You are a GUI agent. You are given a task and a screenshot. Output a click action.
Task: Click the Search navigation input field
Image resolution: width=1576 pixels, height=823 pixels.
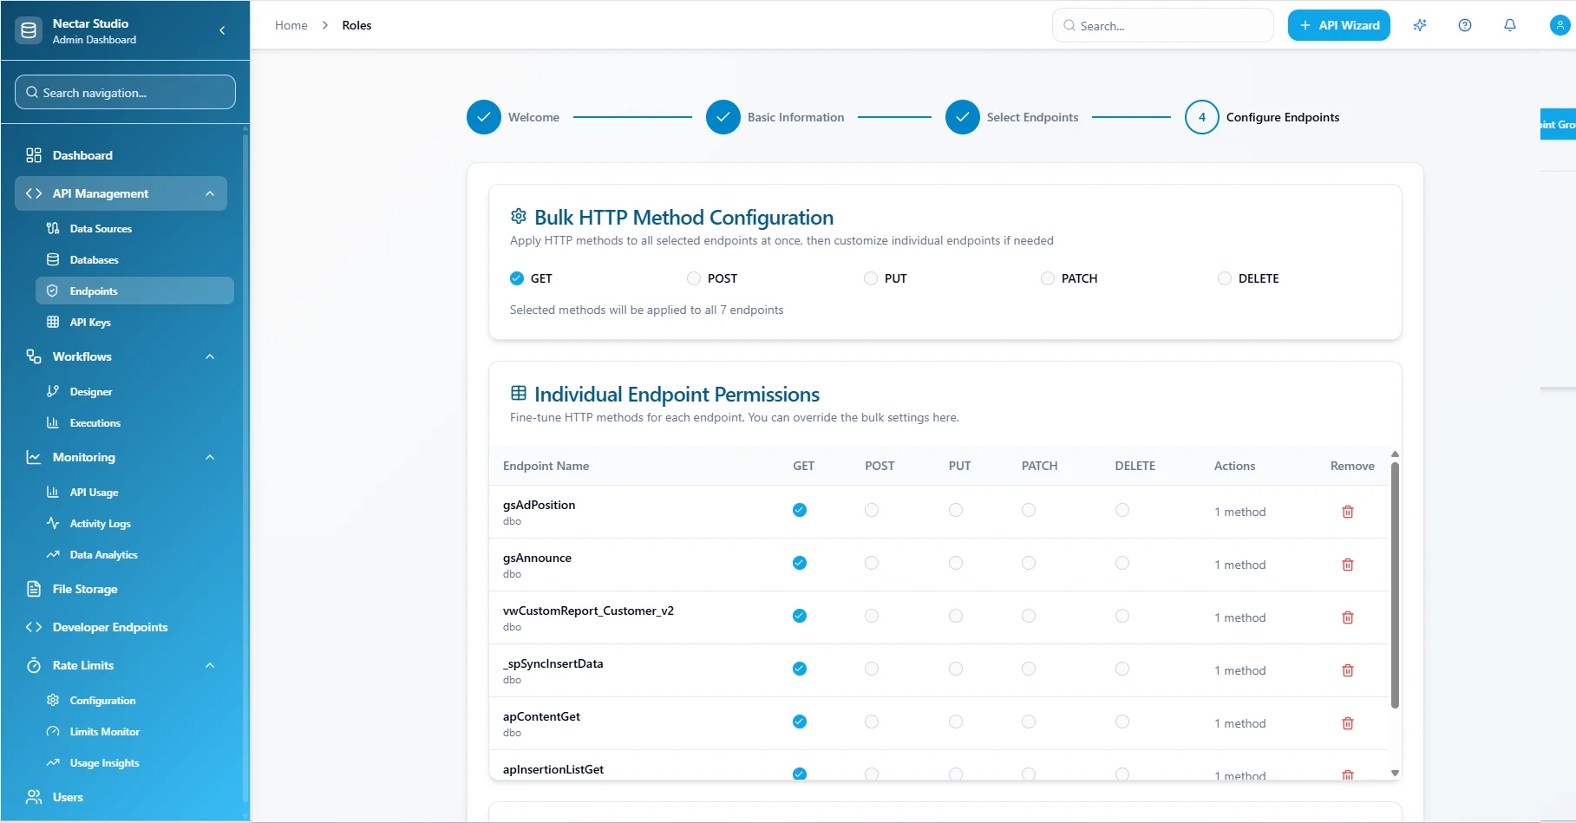pyautogui.click(x=125, y=92)
